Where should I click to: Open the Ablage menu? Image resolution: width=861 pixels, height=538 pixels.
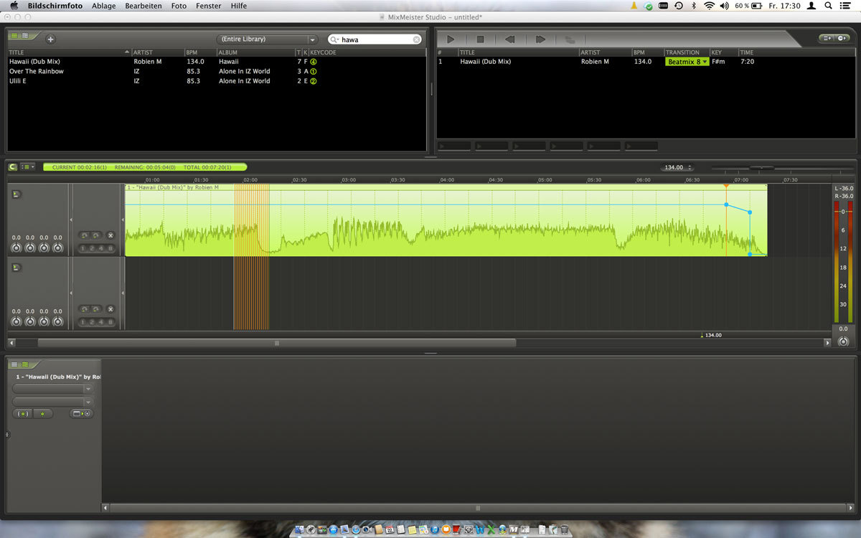[x=103, y=6]
